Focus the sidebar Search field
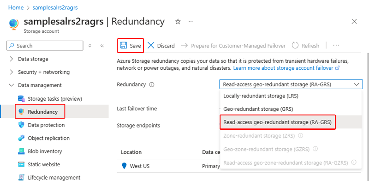The width and height of the screenshot is (369, 181). pos(45,46)
